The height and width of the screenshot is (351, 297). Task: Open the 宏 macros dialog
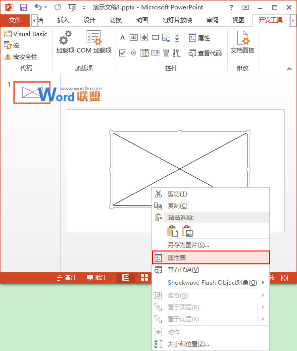[x=12, y=46]
